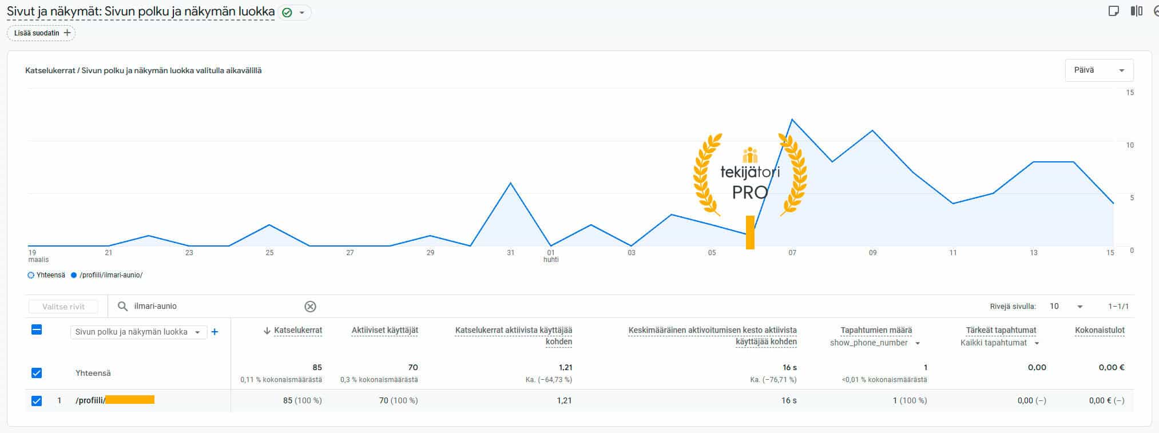1159x433 pixels.
Task: Click the report title Sivut ja näkymät
Action: [140, 12]
